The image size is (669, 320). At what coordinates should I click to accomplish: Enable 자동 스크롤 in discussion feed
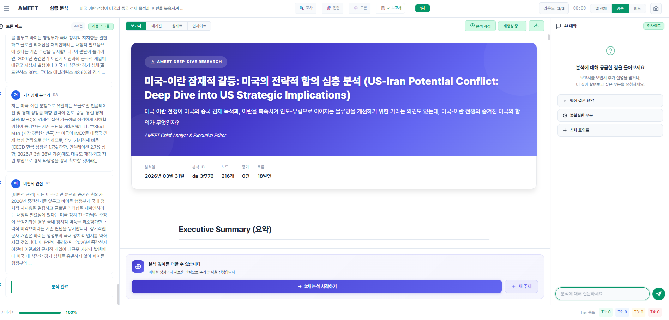(x=101, y=26)
